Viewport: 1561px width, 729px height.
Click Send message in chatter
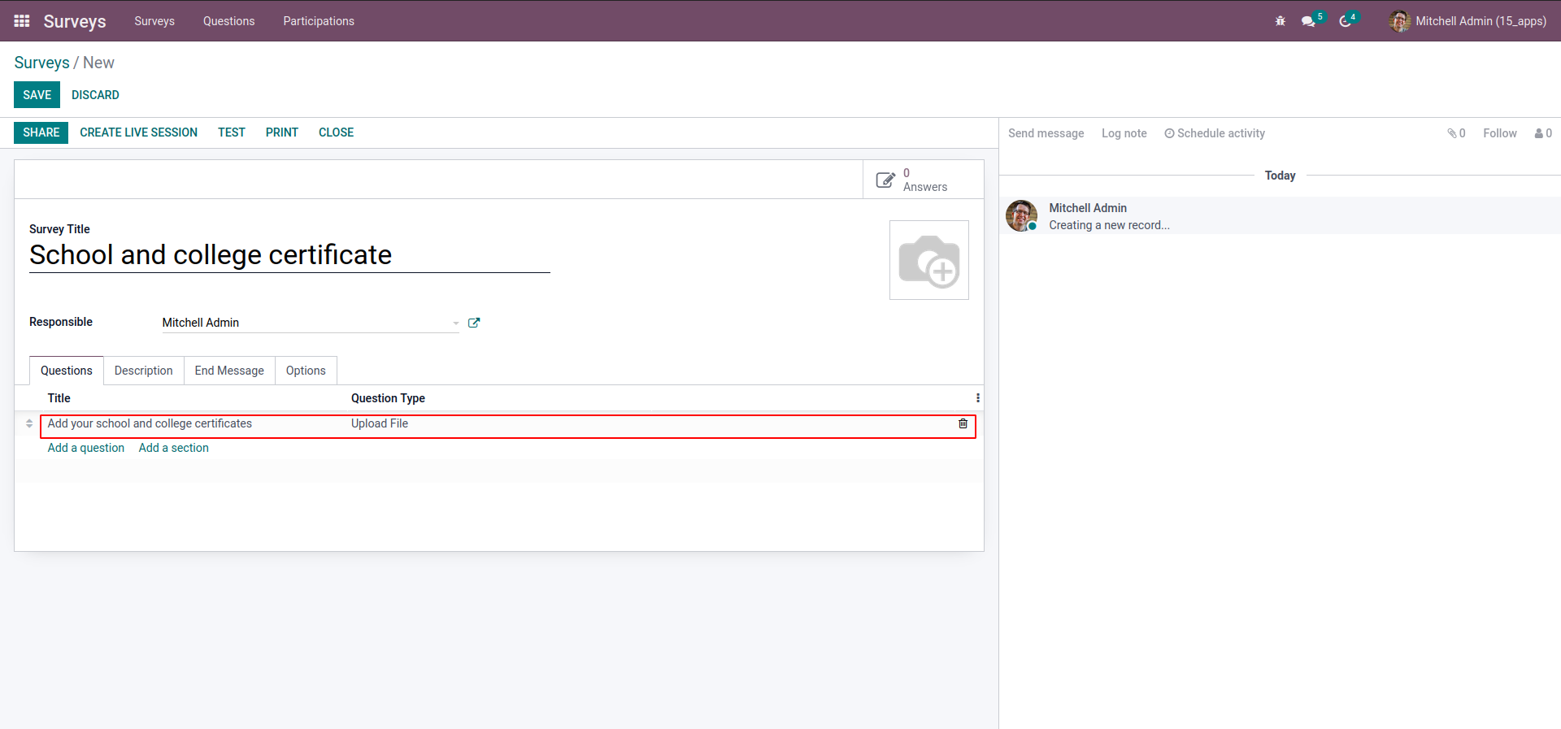(x=1046, y=133)
